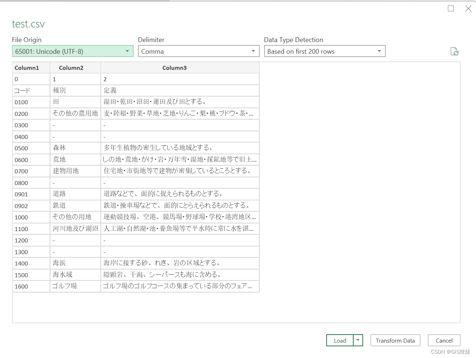The height and width of the screenshot is (358, 476).
Task: Click the 森林 cell
Action: (75, 148)
